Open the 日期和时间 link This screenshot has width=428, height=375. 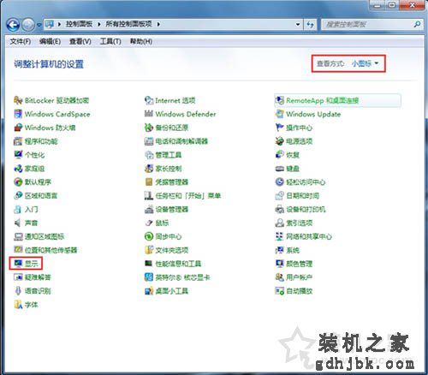303,196
